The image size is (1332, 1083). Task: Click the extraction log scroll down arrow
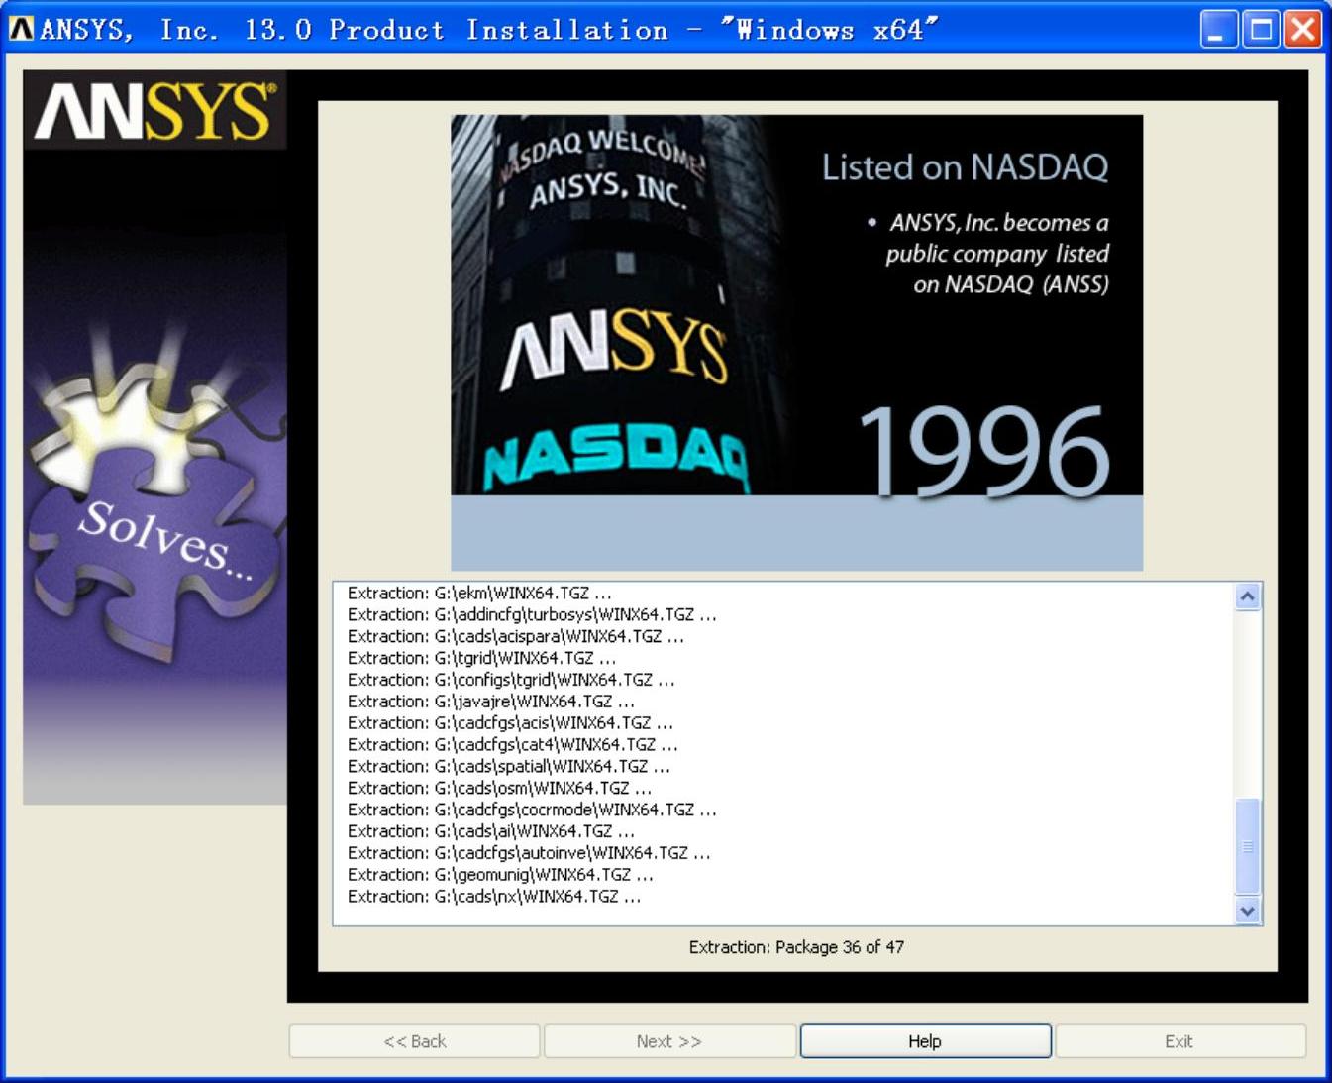coord(1248,911)
